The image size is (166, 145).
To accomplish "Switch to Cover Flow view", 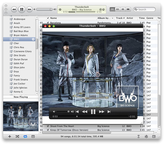I will coord(128,9).
